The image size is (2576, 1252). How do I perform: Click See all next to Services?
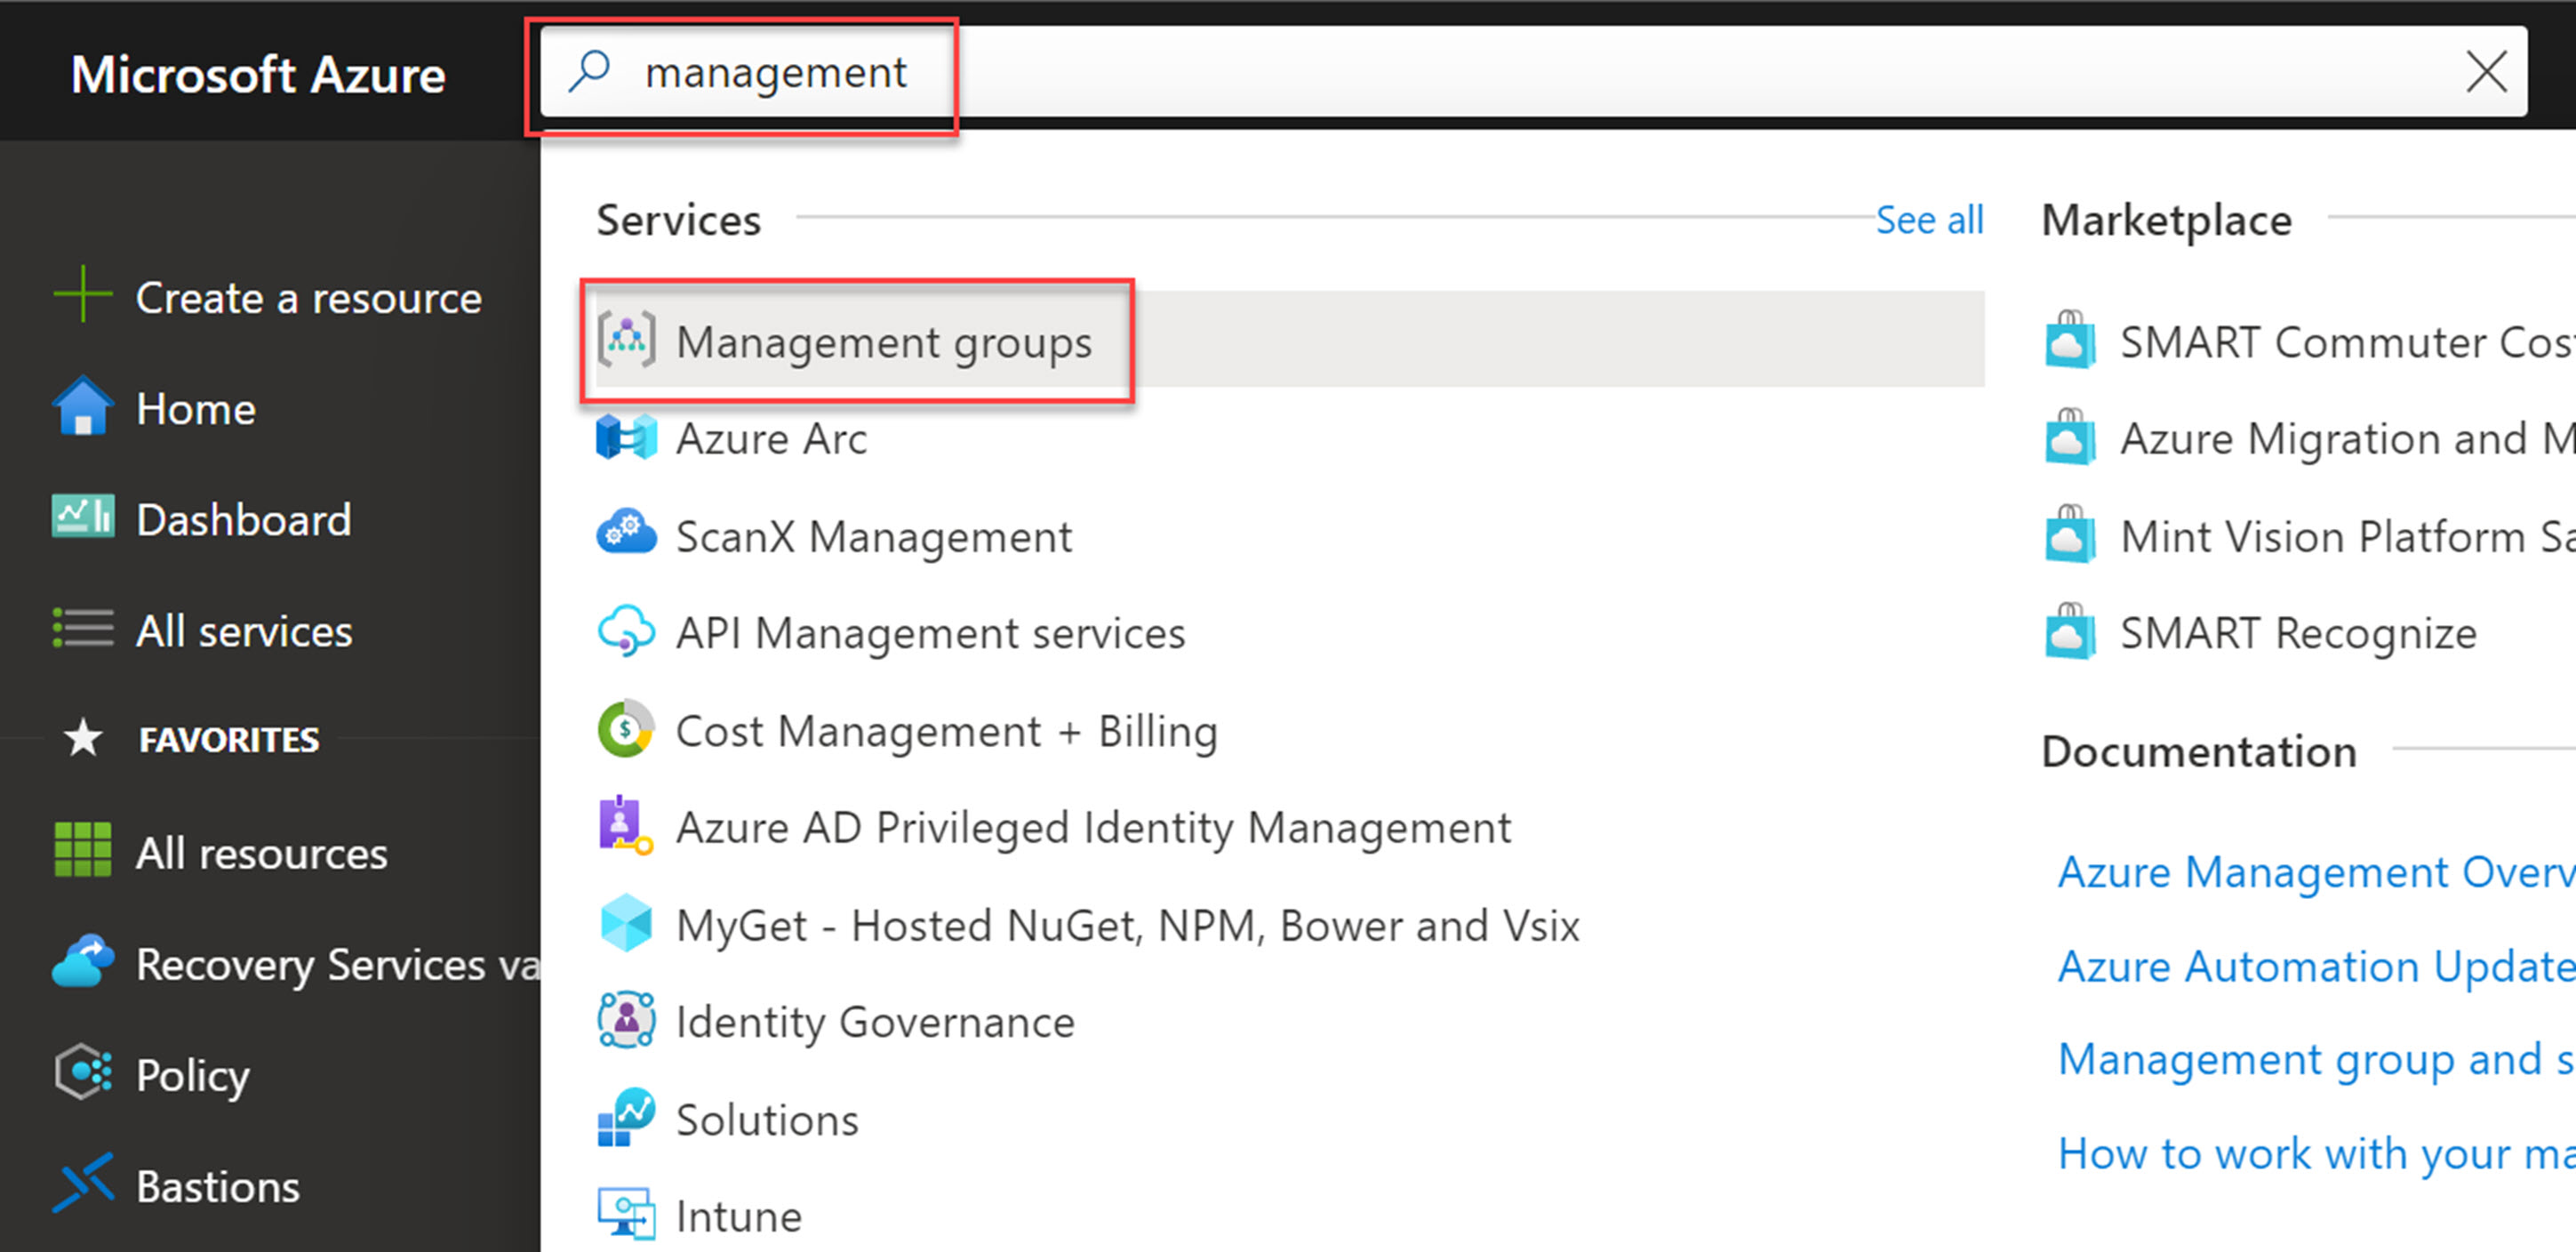click(1929, 219)
